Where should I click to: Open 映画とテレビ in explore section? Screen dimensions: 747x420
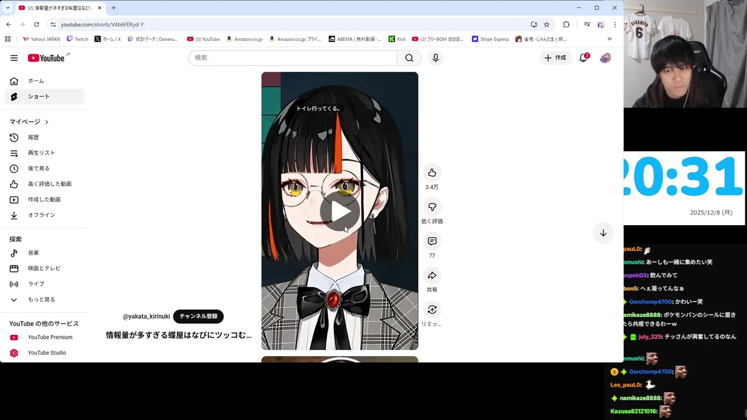44,268
